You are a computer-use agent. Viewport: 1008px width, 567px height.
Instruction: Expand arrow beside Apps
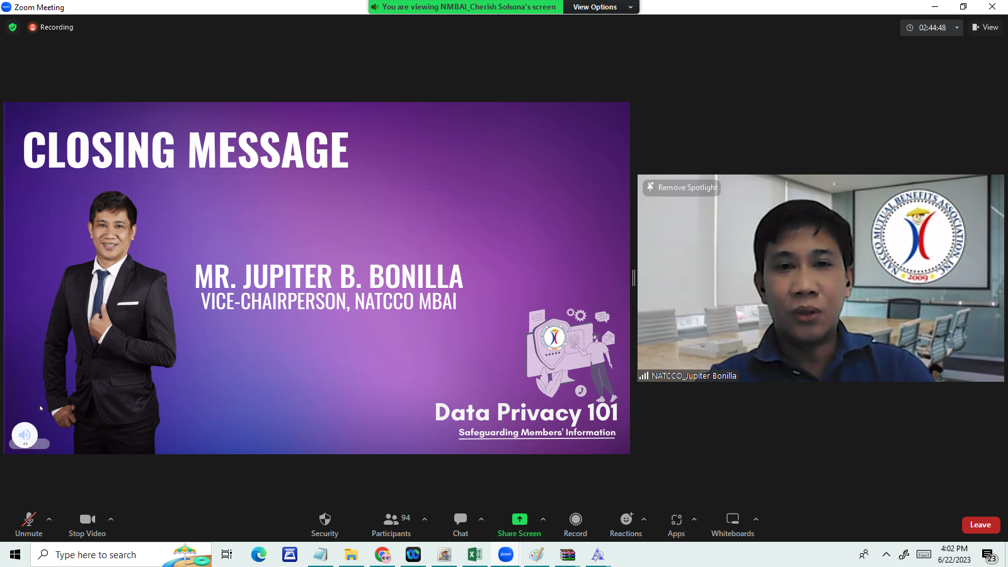tap(694, 519)
